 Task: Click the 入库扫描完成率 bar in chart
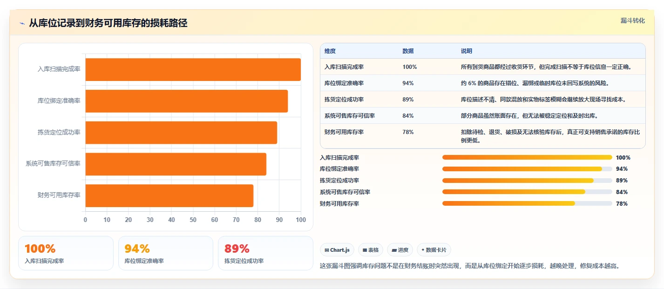click(193, 69)
